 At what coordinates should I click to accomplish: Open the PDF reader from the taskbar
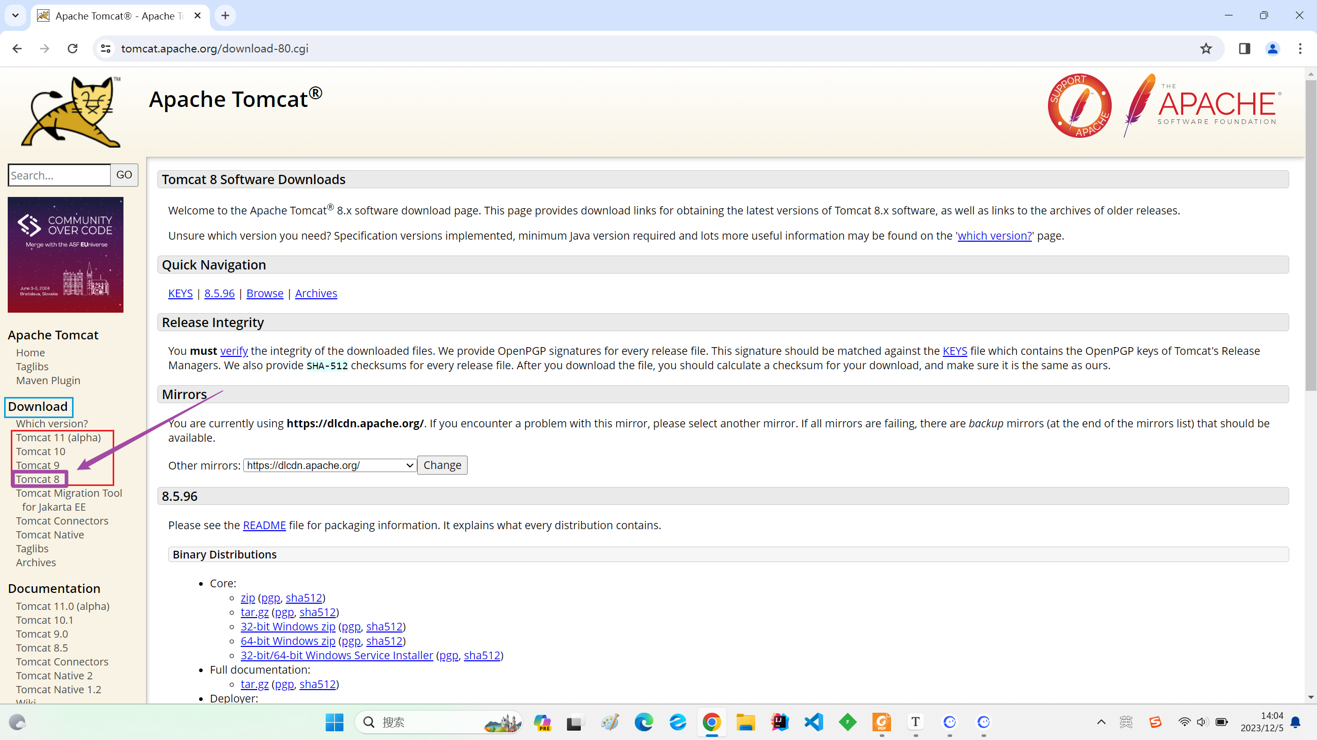pyautogui.click(x=881, y=722)
